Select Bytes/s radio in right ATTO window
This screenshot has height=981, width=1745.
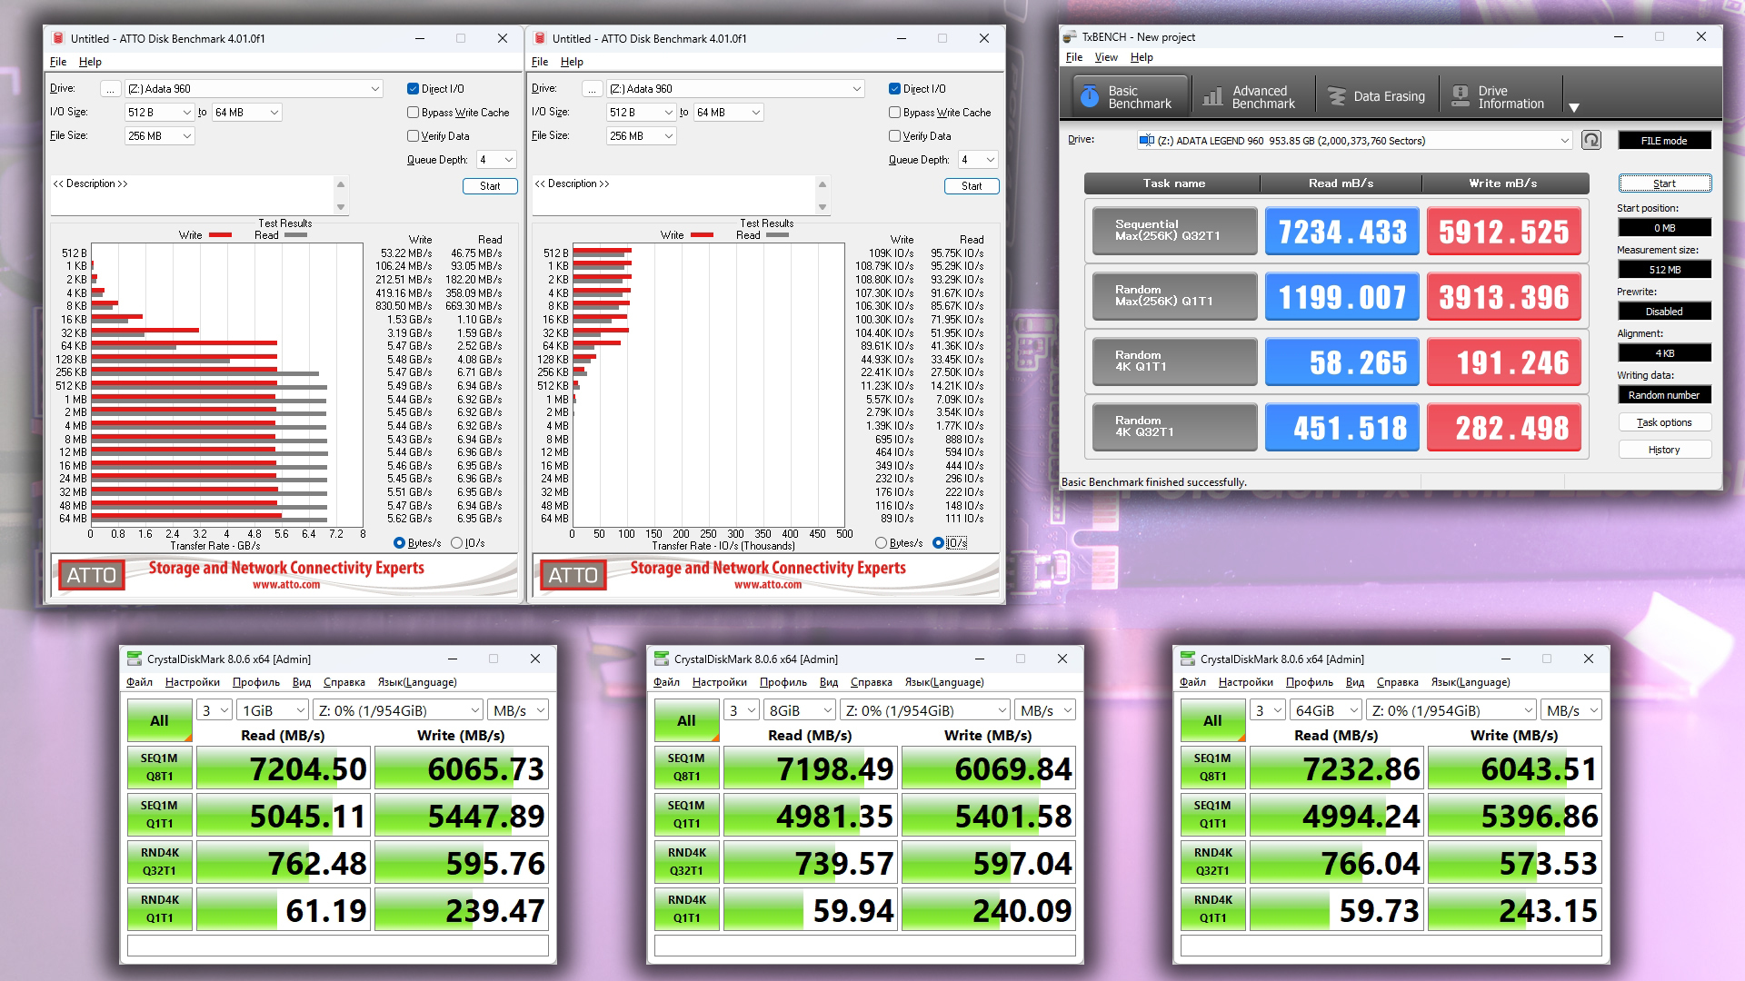click(881, 543)
